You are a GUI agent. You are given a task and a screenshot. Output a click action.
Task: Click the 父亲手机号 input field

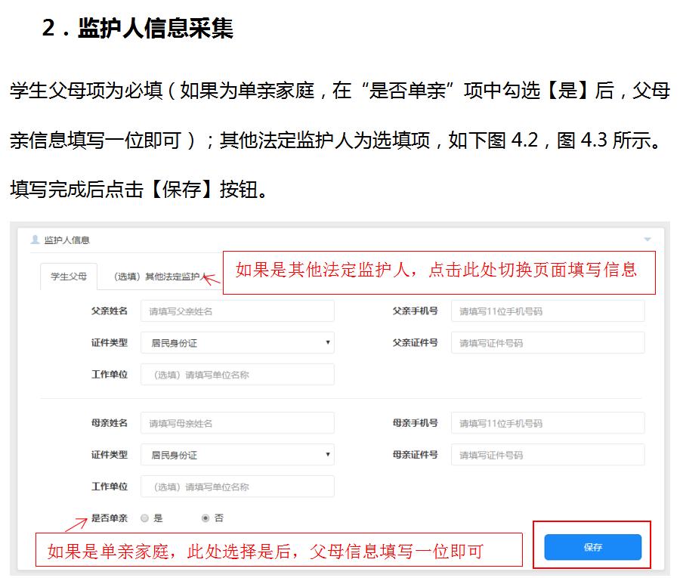547,311
